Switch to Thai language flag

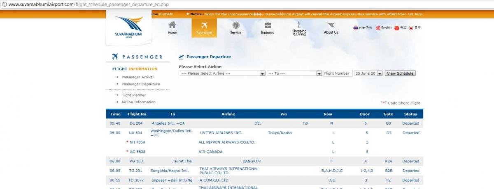click(x=356, y=28)
